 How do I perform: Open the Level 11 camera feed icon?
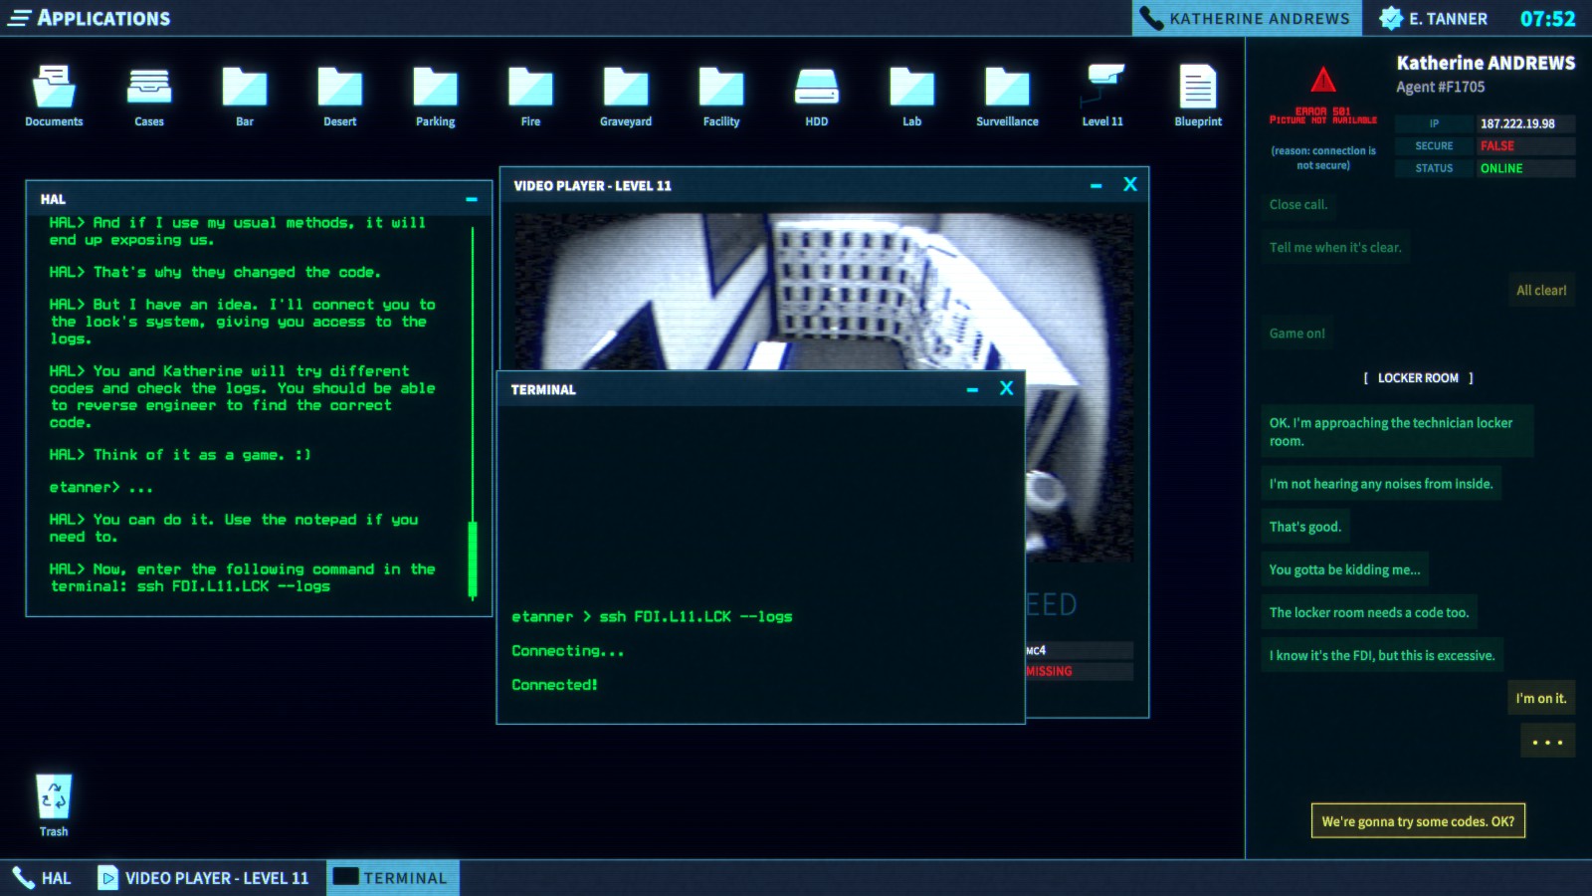click(1101, 85)
